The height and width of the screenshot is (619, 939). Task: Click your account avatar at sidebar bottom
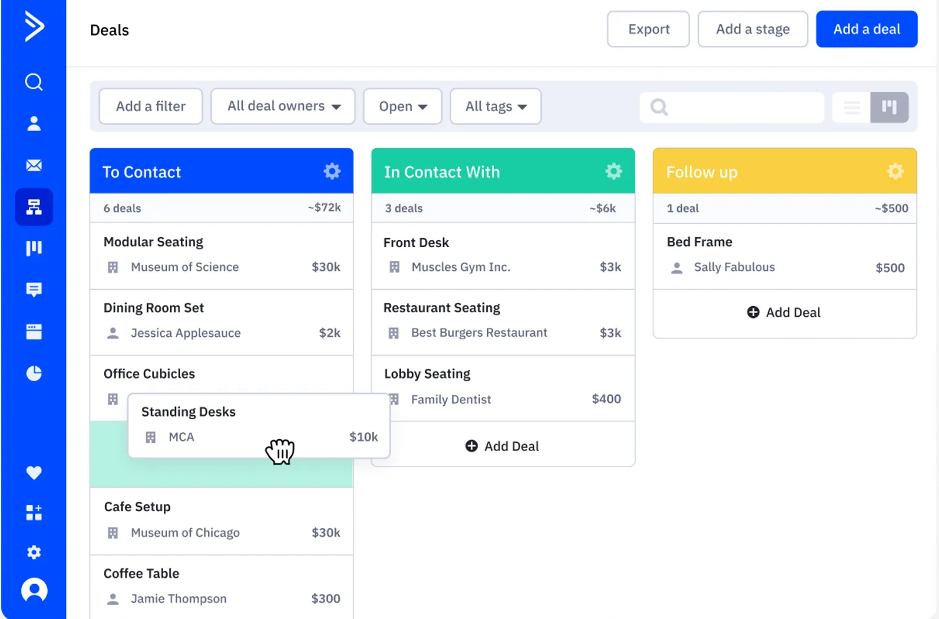[33, 590]
